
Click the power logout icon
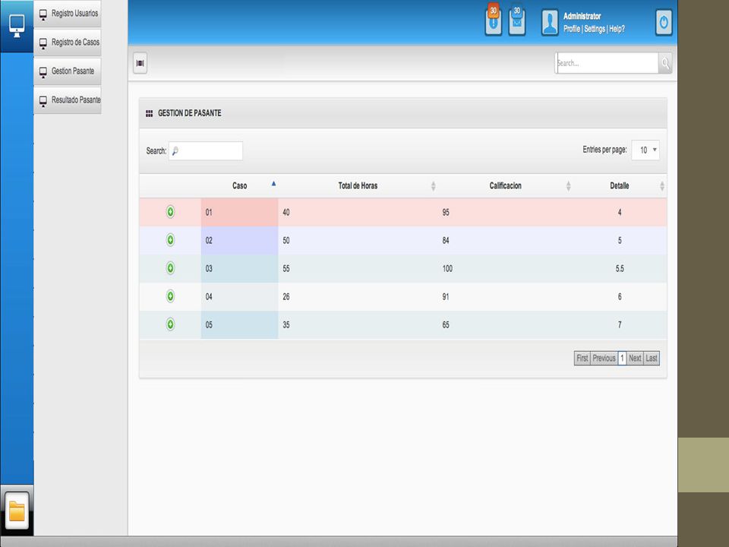[x=664, y=22]
